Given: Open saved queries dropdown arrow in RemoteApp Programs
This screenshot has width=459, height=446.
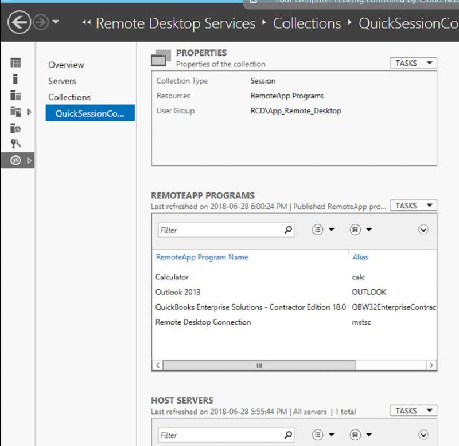Looking at the screenshot, I should point(369,230).
